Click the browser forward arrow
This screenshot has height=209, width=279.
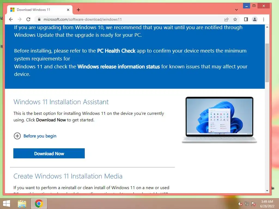coord(20,19)
